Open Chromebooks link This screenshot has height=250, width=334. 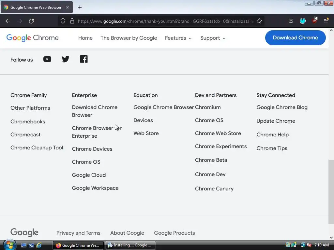tap(28, 122)
